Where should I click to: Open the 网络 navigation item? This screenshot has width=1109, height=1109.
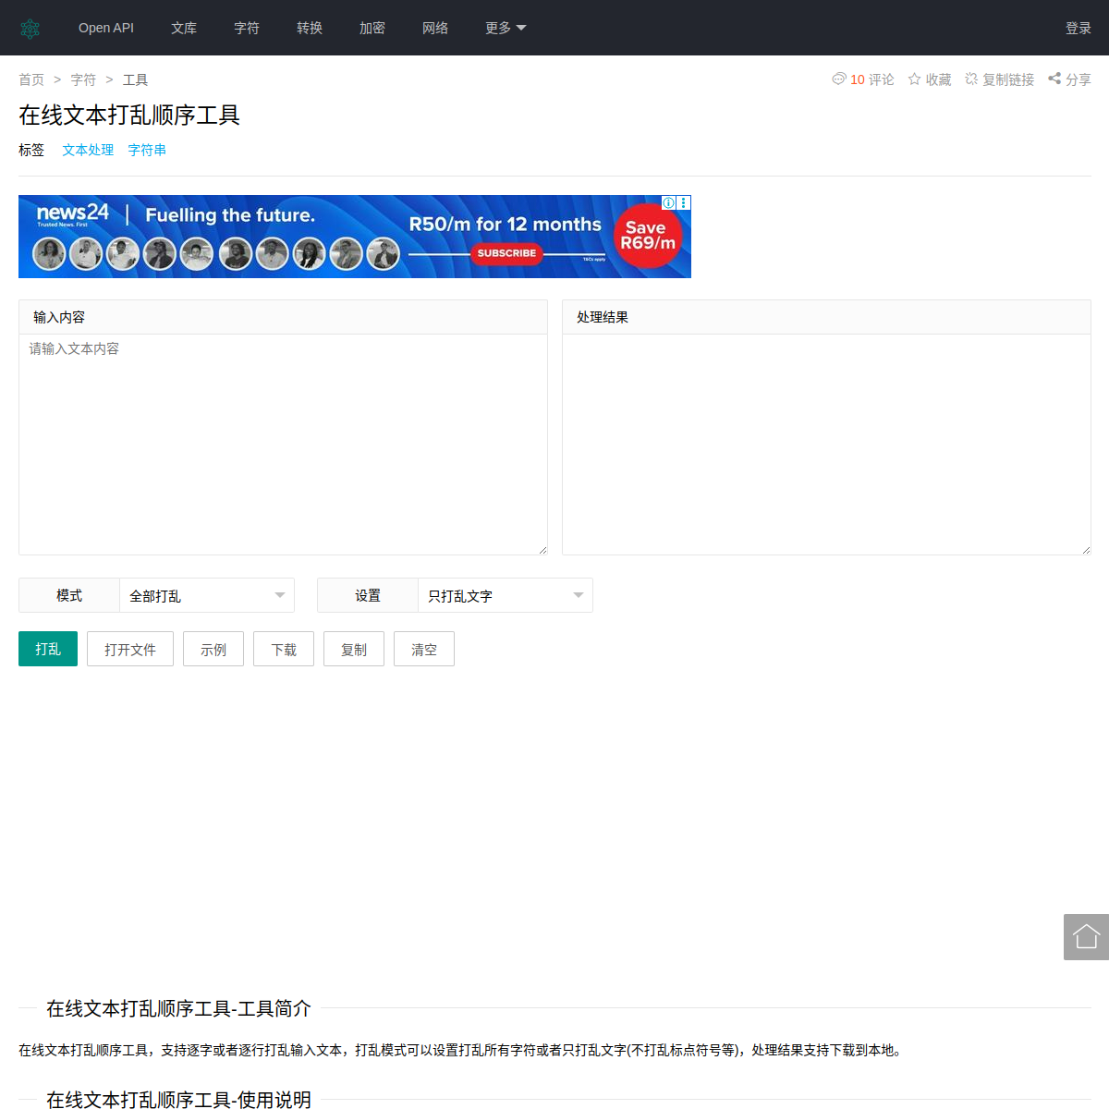pyautogui.click(x=435, y=28)
